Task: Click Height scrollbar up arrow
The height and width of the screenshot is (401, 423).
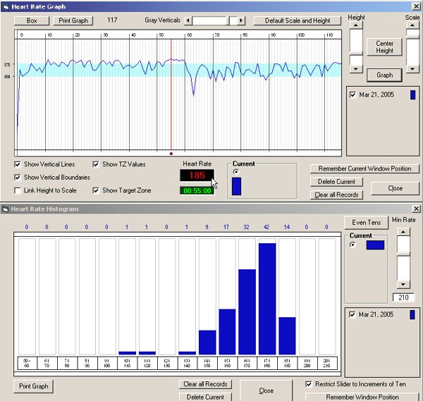Action: (x=356, y=25)
